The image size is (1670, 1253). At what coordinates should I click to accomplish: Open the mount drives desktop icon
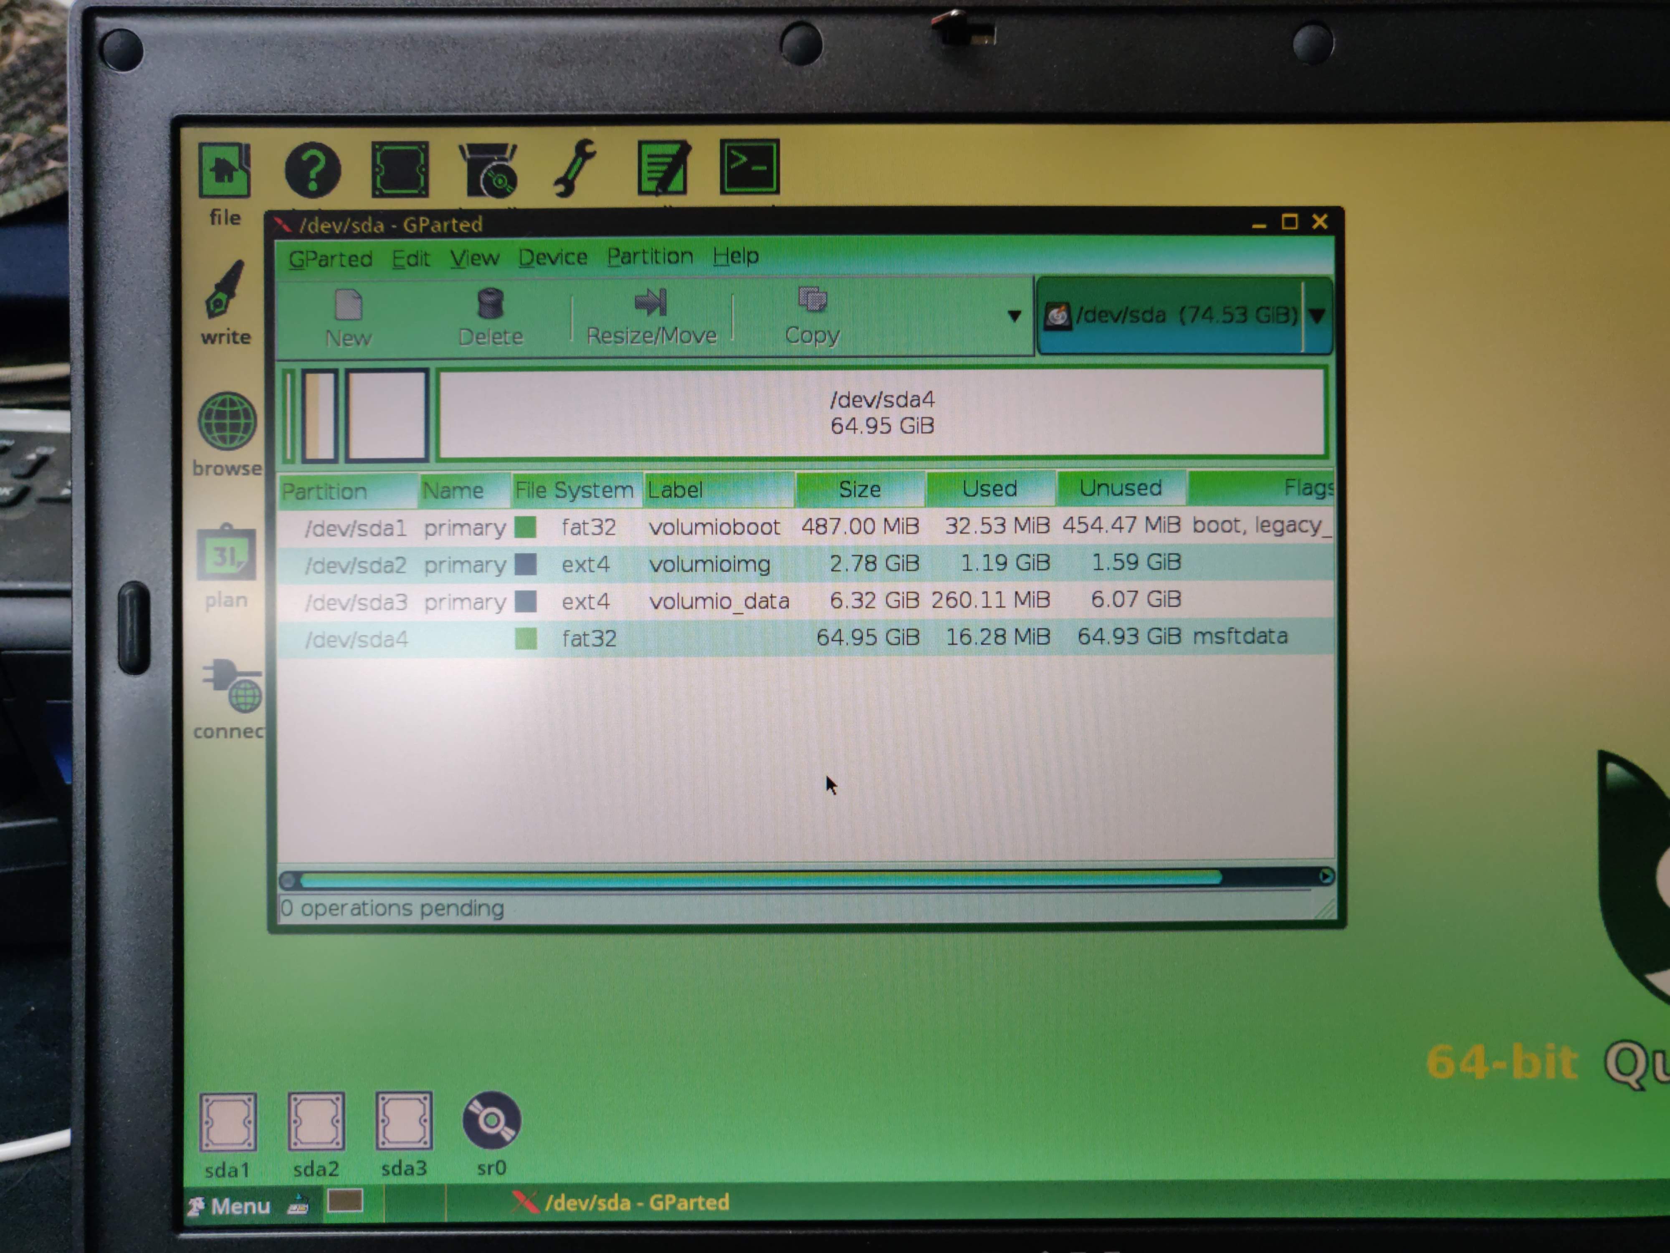tap(400, 169)
